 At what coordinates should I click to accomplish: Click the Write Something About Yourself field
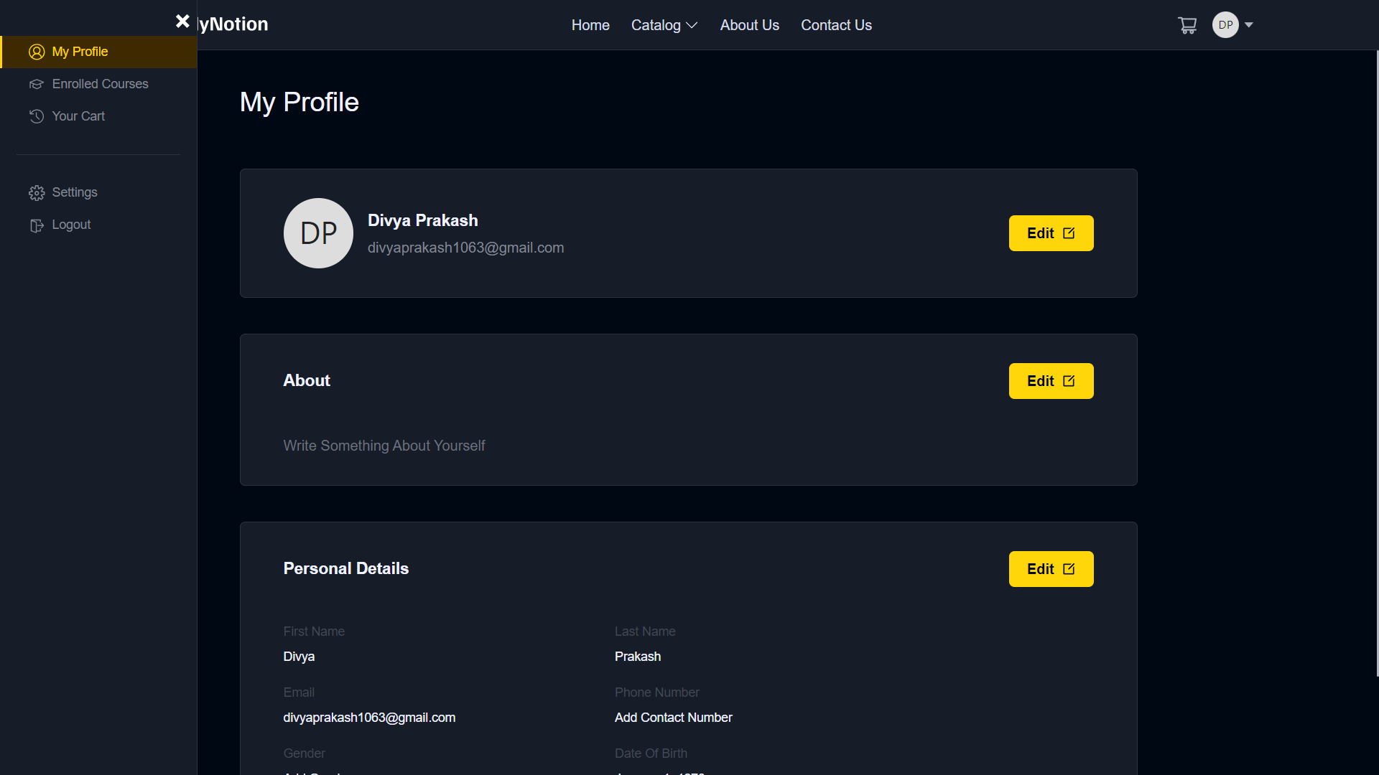[x=384, y=445]
